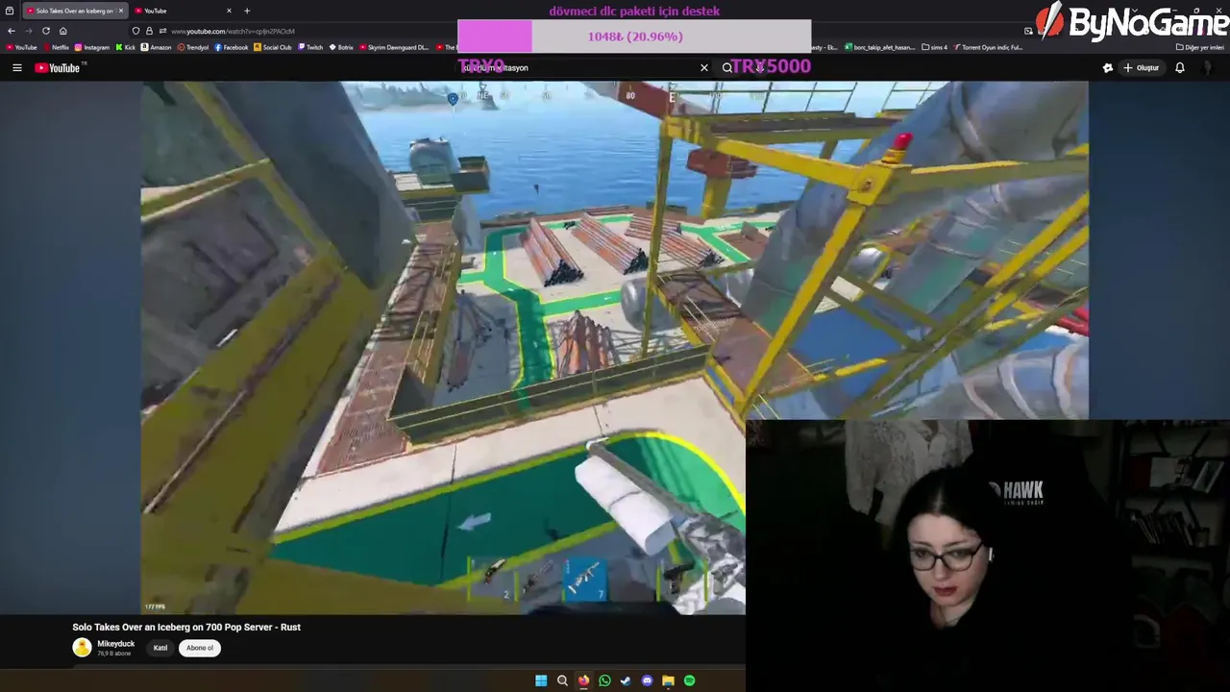Close the second YouTube tab
This screenshot has height=692, width=1230.
(229, 11)
